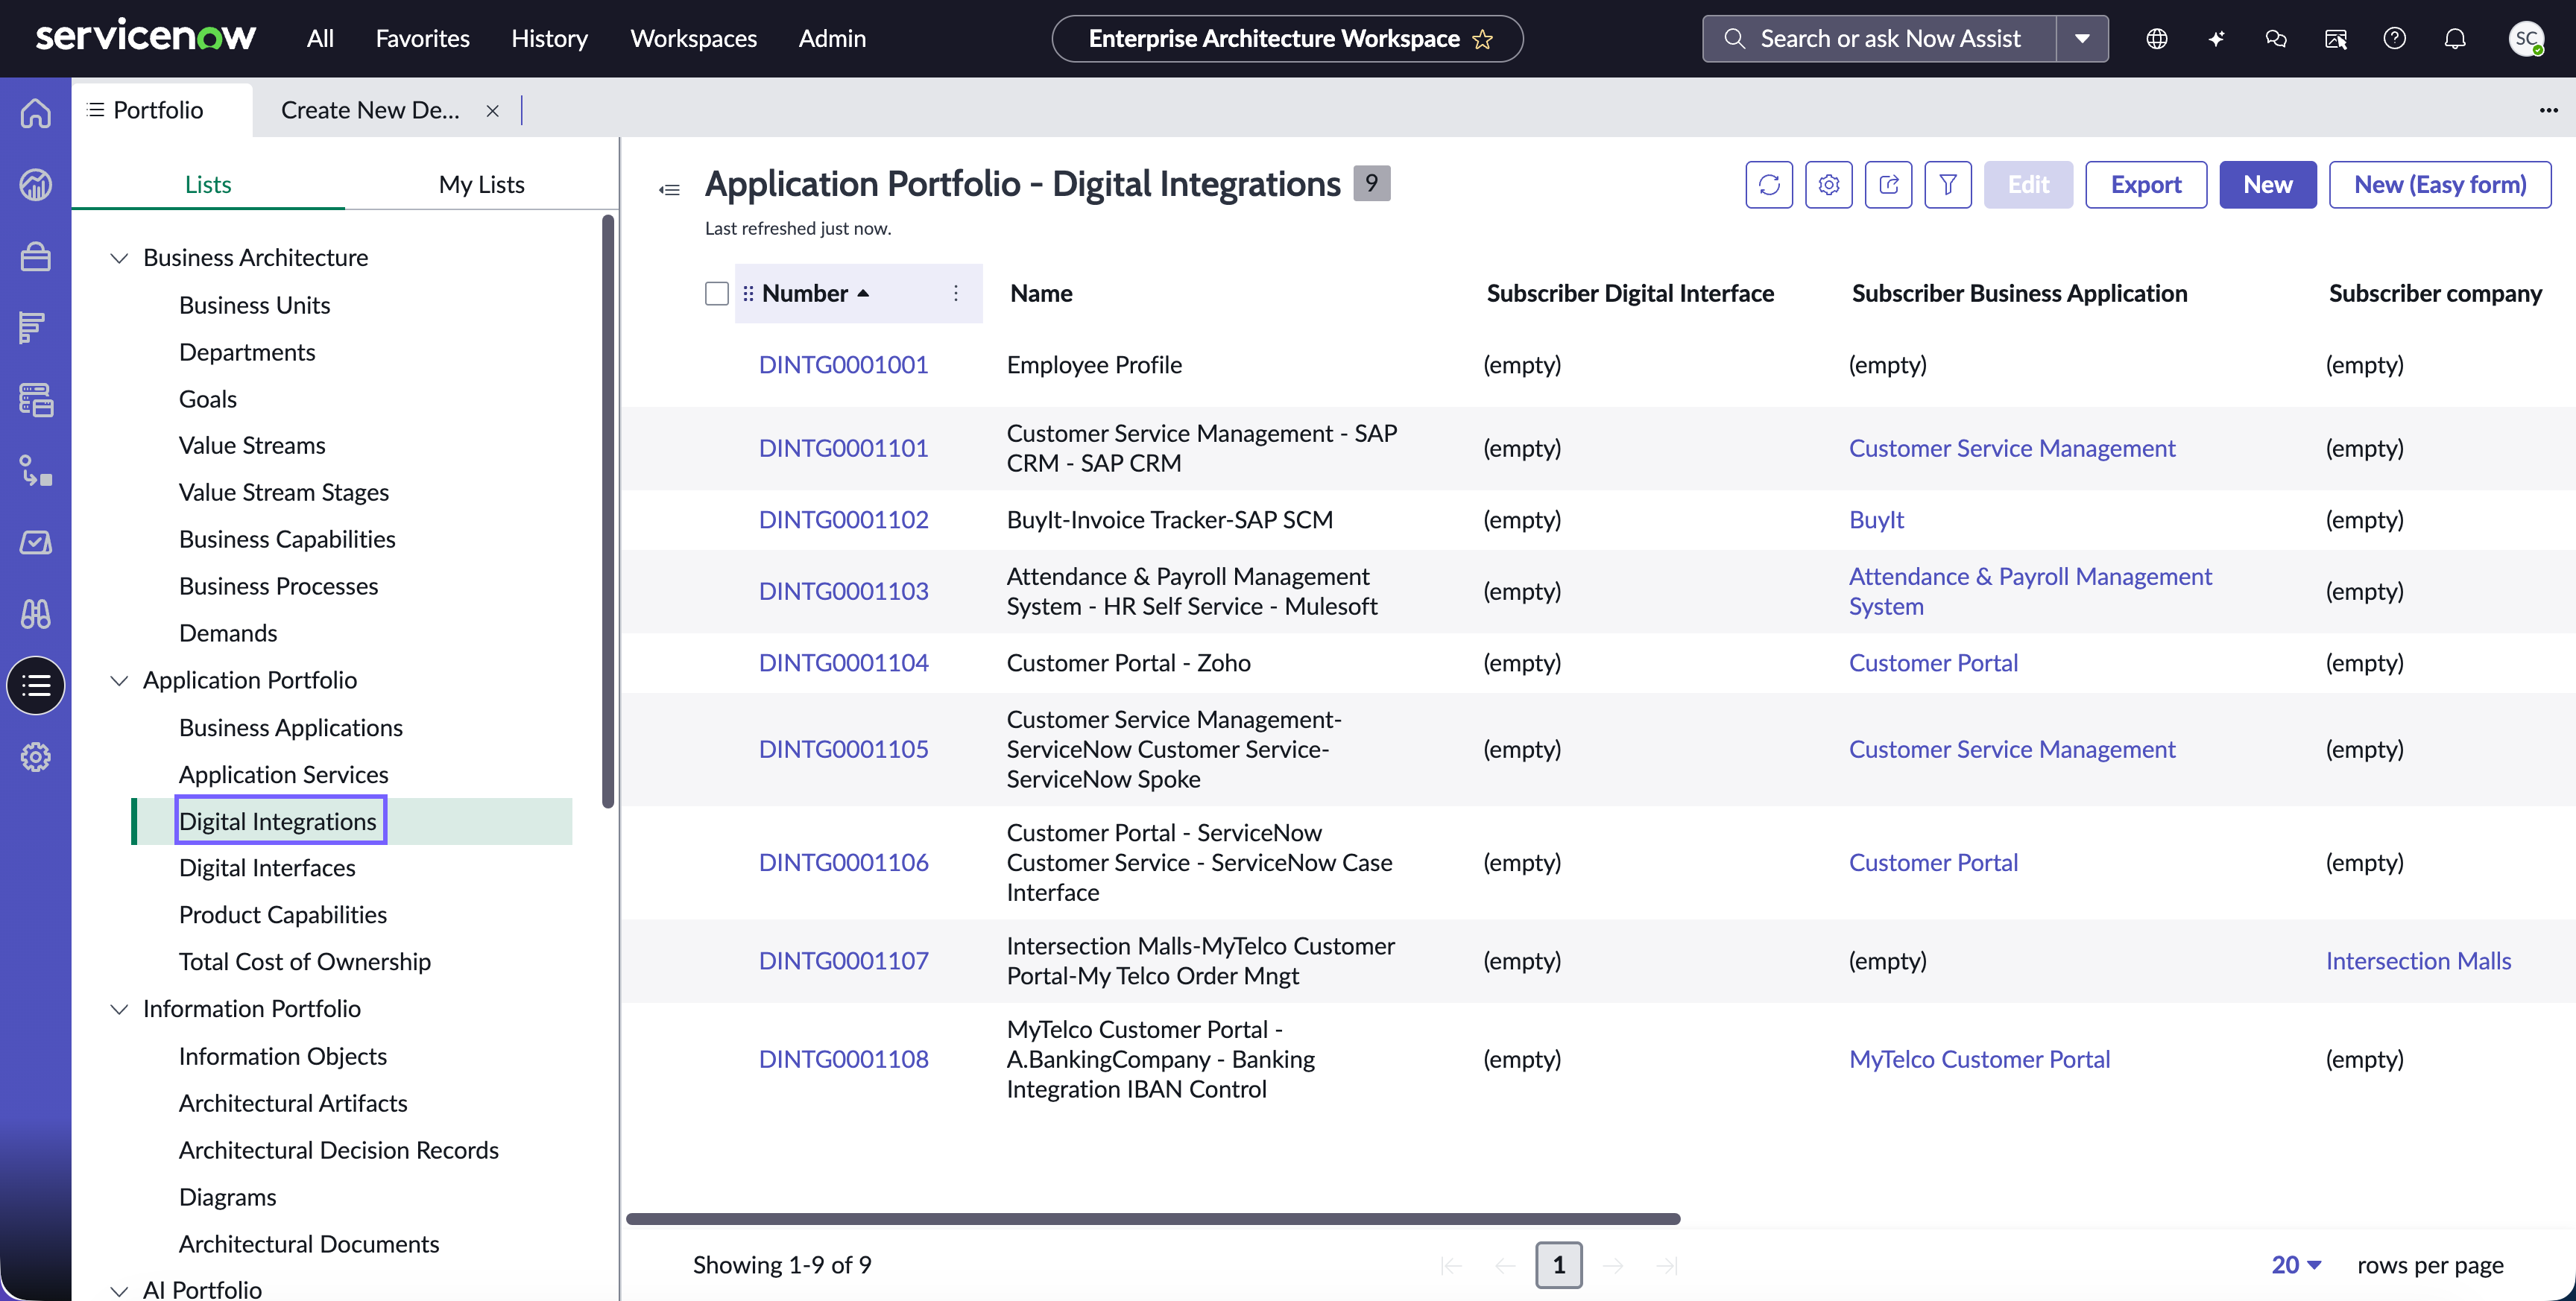Open the Workspaces menu
2576x1301 pixels.
point(693,38)
